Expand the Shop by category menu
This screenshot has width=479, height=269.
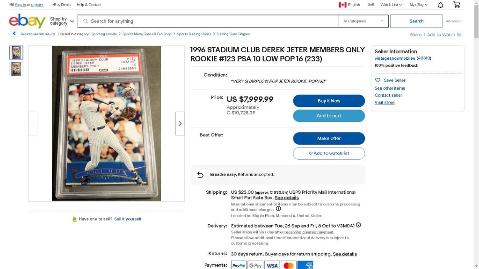click(x=62, y=21)
